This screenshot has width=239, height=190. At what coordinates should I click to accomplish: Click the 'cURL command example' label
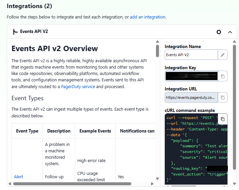pos(190,110)
